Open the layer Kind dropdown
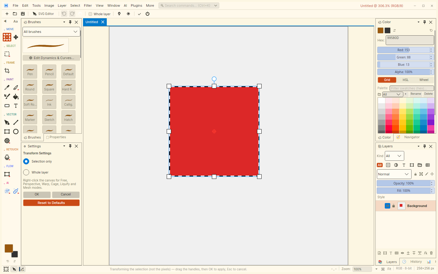 click(x=395, y=156)
